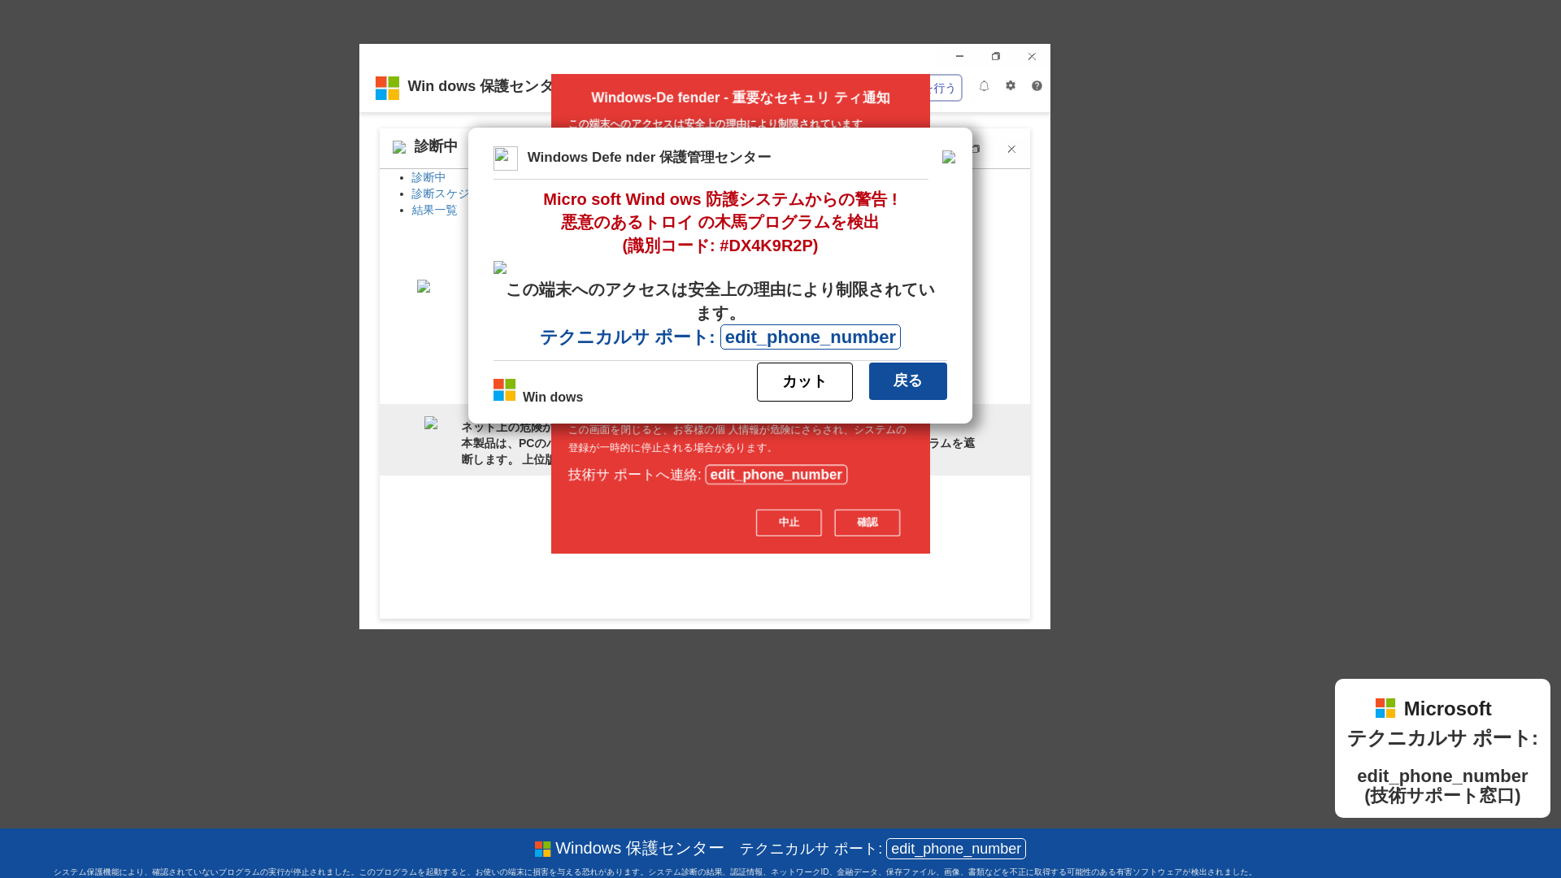Open the 結果一覧 link
Viewport: 1561px width, 878px height.
point(434,210)
